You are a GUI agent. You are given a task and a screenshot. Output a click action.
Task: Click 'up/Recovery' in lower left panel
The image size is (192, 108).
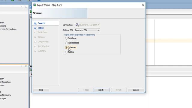coord(5,95)
